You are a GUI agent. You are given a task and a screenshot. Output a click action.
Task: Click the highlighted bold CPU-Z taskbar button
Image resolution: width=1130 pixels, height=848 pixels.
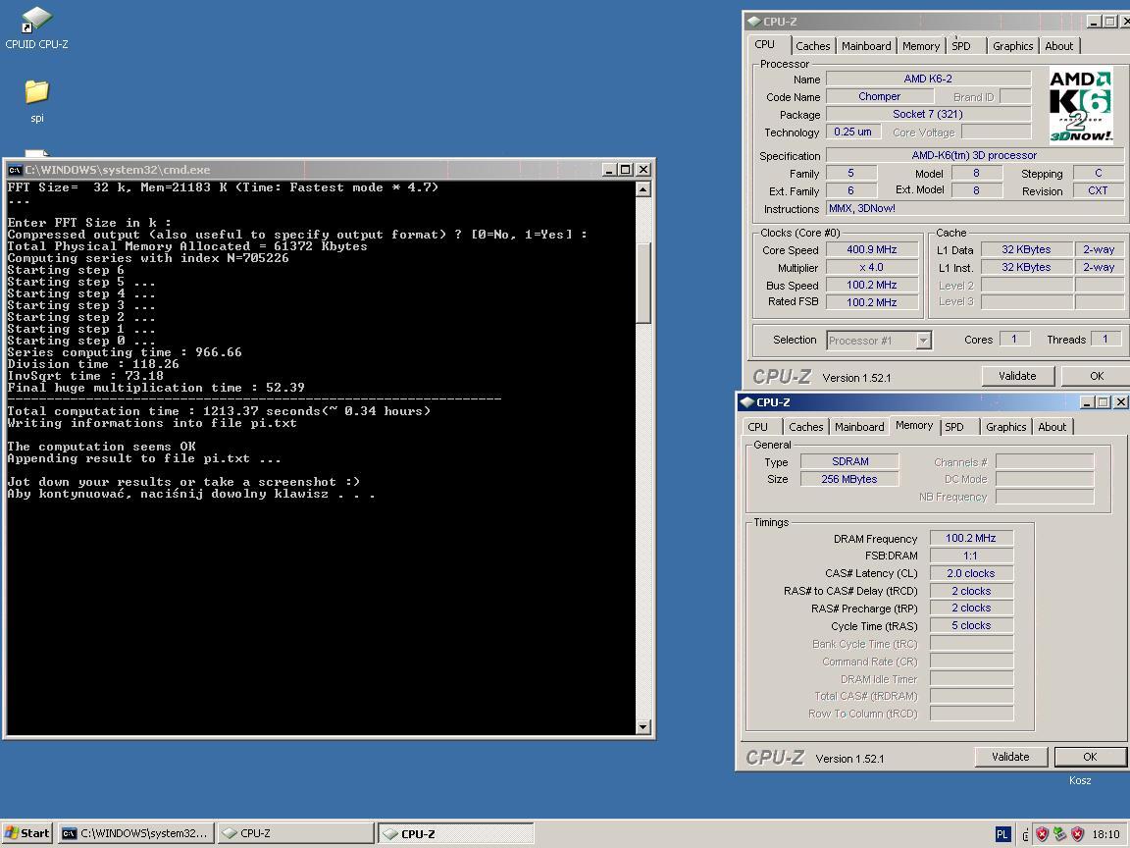click(x=455, y=833)
